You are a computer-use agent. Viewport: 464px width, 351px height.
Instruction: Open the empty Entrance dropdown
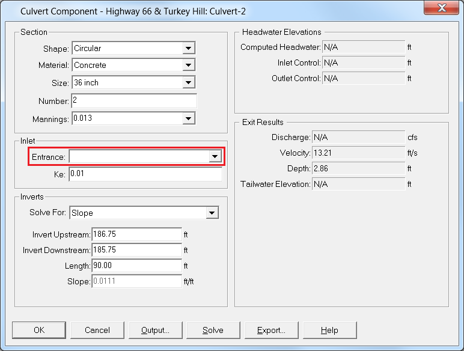pos(145,156)
